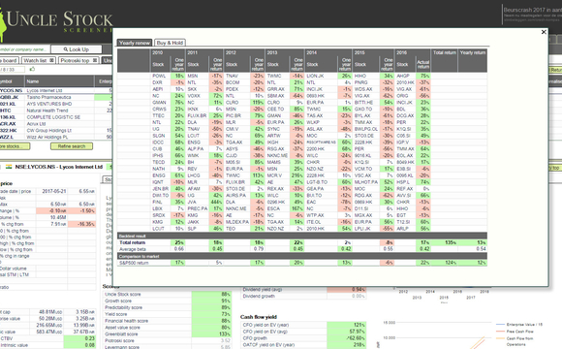Click the More stocks button

pyautogui.click(x=15, y=146)
